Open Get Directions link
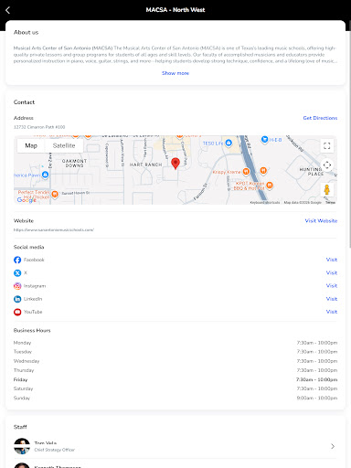 pos(320,118)
